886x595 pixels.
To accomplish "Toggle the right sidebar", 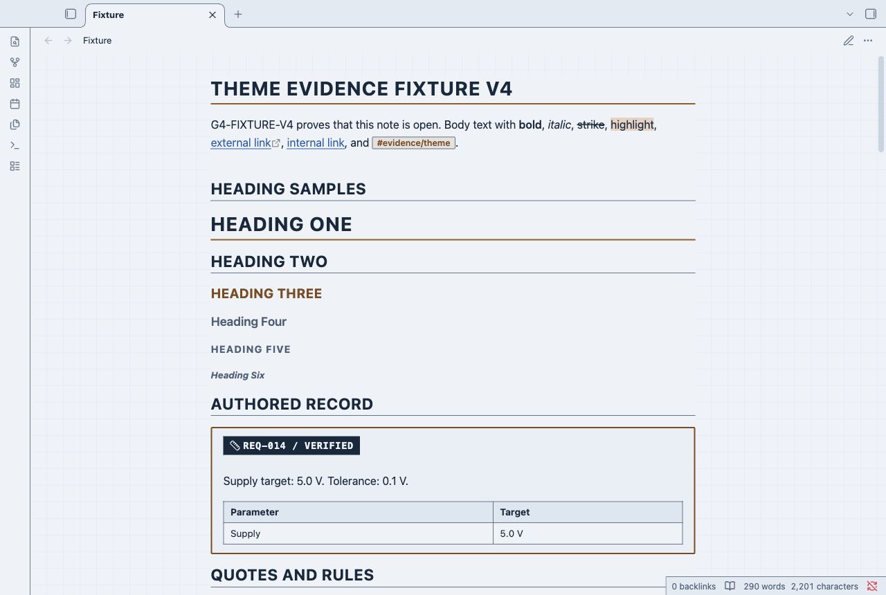I will [871, 14].
